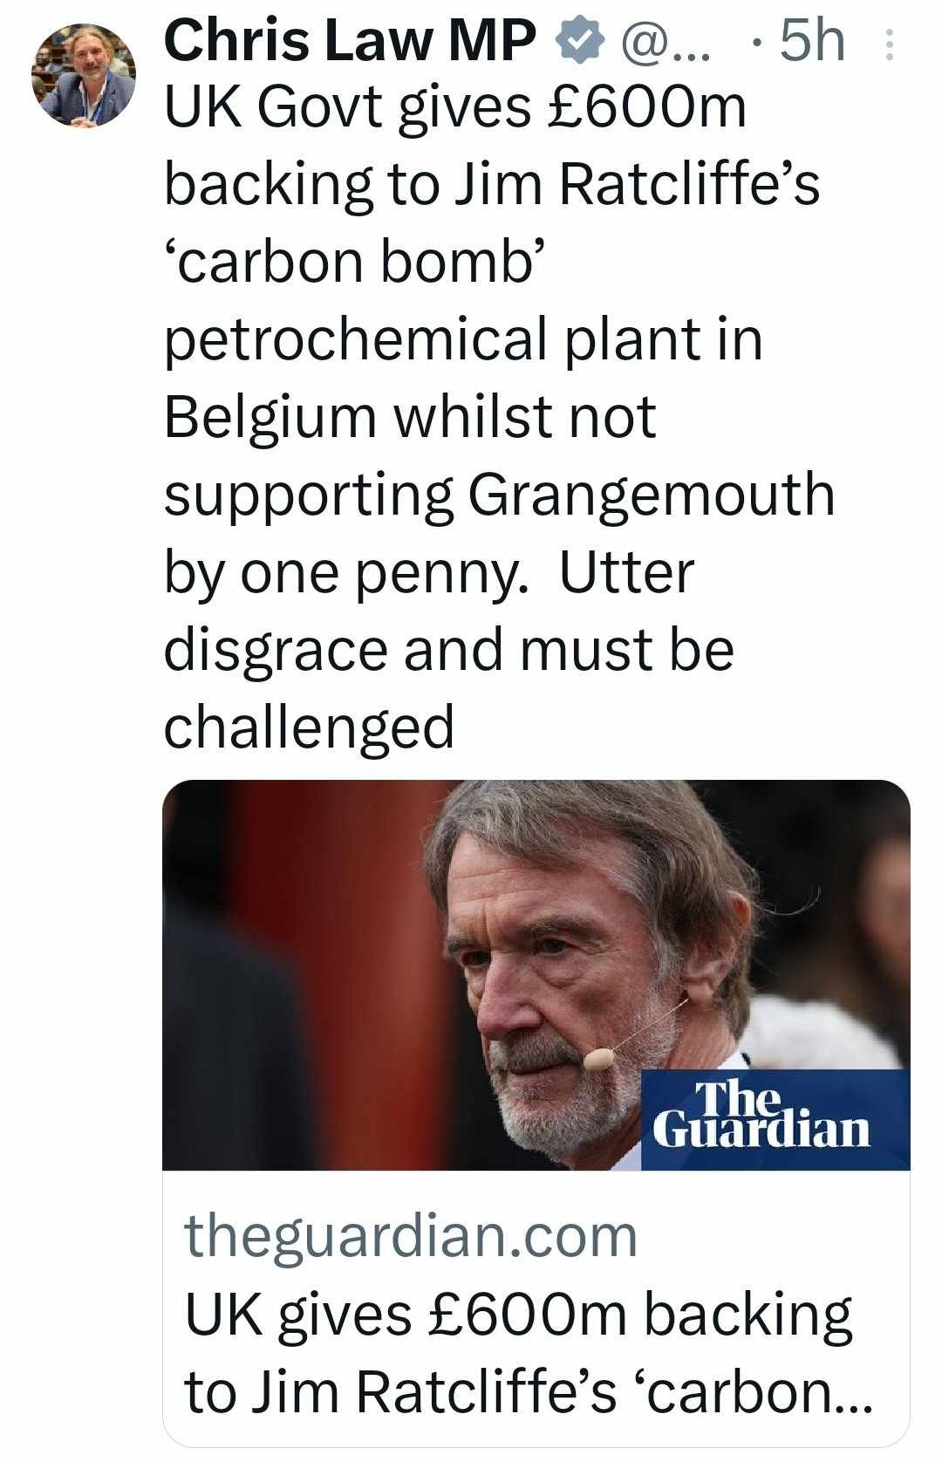Screen dimensions: 942x1462
Task: Click the word 'Belgium' in the tweet
Action: pyautogui.click(x=270, y=417)
